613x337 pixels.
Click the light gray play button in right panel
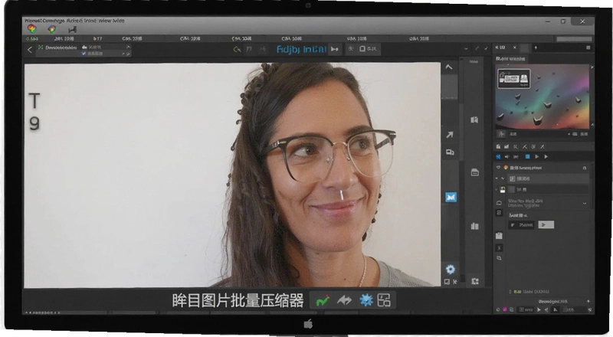point(546,225)
